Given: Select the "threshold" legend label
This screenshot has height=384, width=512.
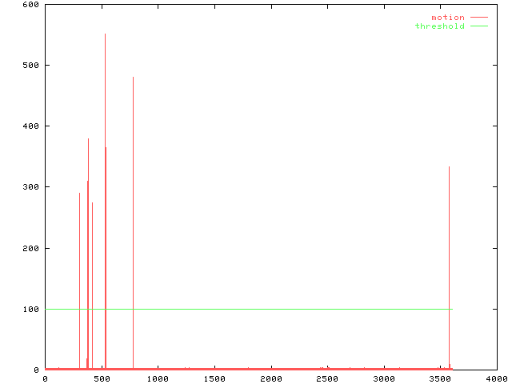Looking at the screenshot, I should tap(439, 26).
